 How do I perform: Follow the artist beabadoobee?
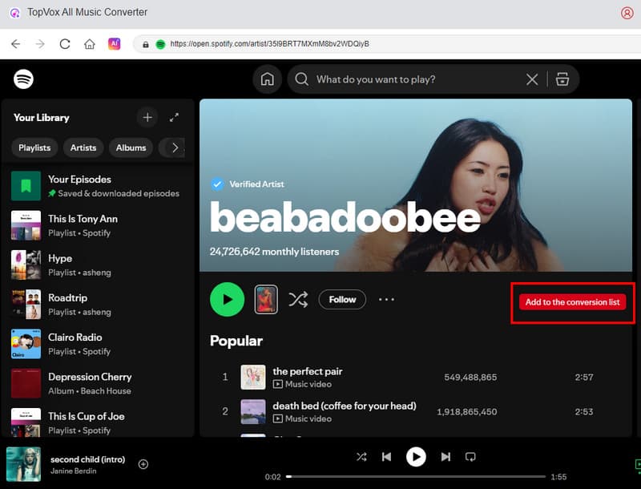click(342, 300)
